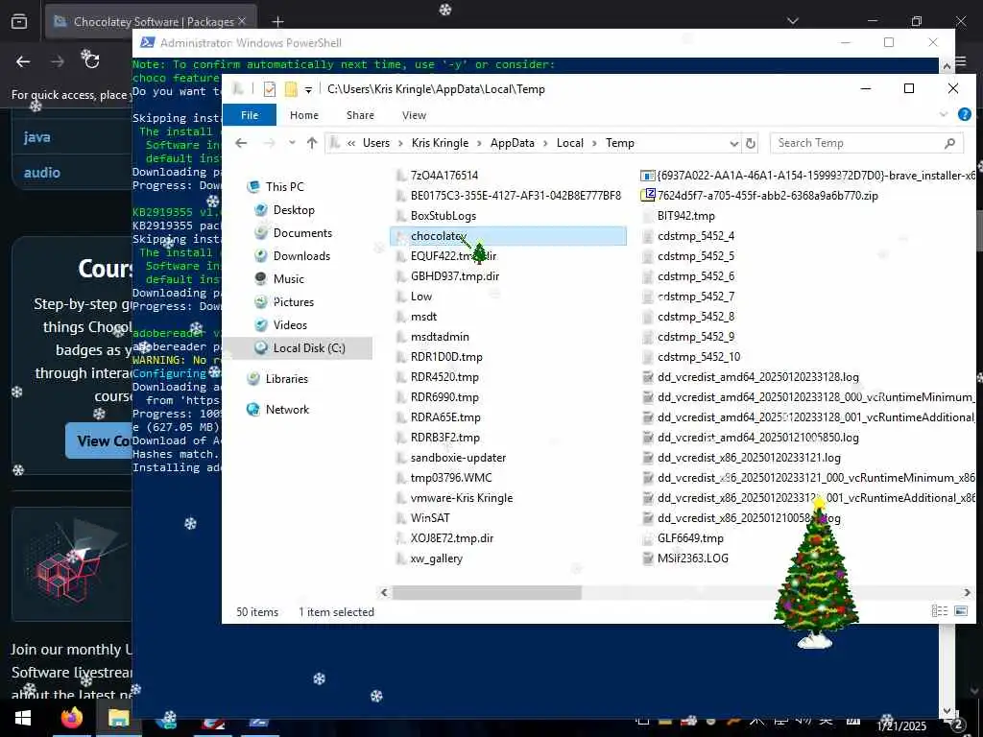Screen dimensions: 983x737
Task: Click the browser reload button
Action: 91,60
